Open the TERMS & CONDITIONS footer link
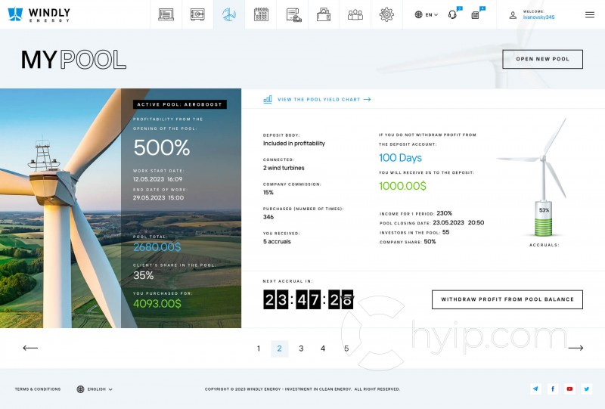 point(38,389)
